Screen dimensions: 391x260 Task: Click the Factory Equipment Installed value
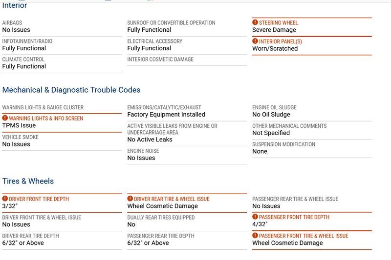click(166, 115)
